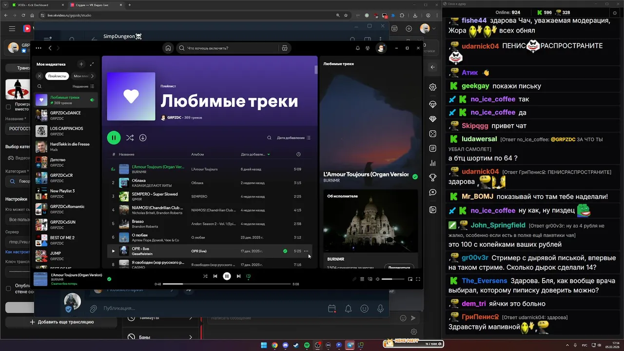Clear library filter with X button
Viewport: 624px width, 351px height.
click(x=39, y=76)
